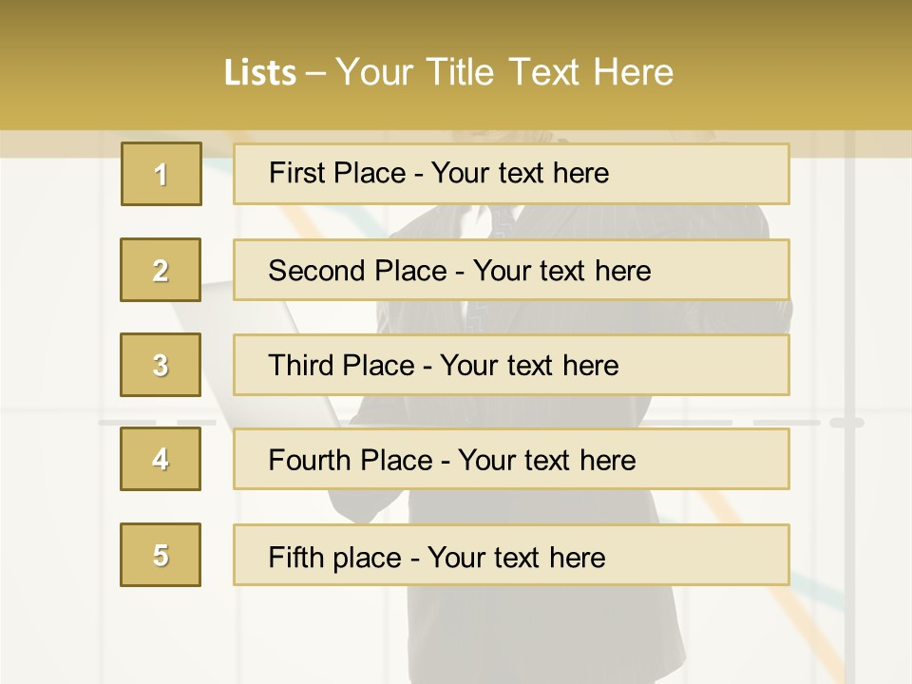Screen dimensions: 912x684
Task: Click the faded businessman's suit at the bottom
Action: point(541,634)
